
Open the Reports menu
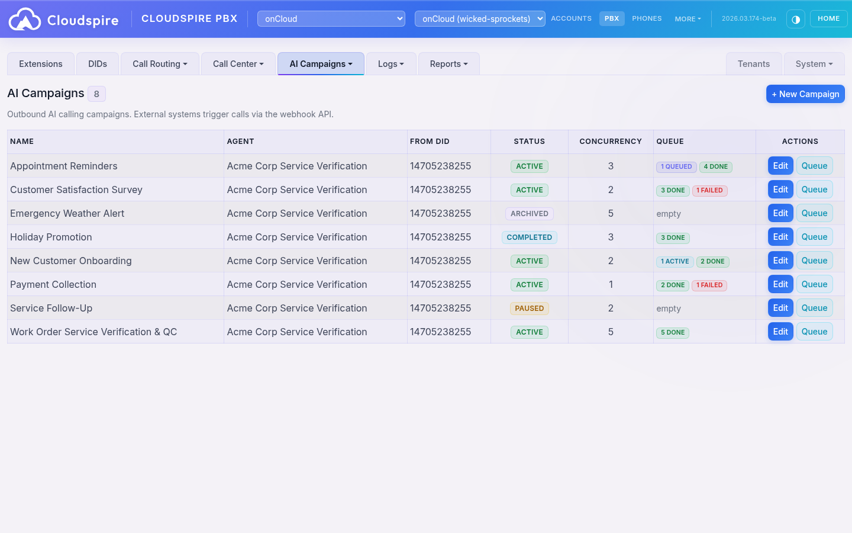tap(448, 63)
